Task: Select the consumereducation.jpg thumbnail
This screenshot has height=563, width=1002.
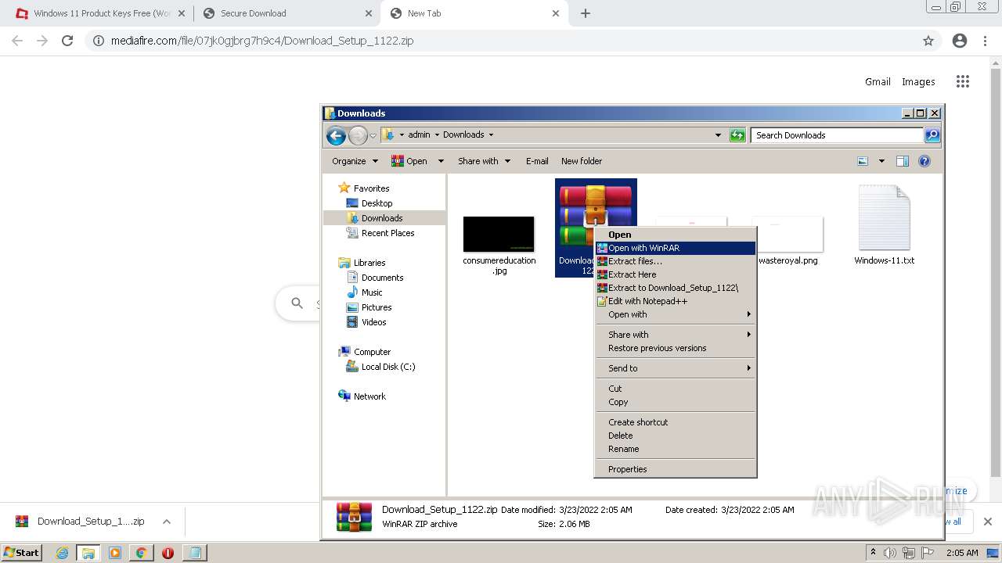Action: click(x=499, y=234)
